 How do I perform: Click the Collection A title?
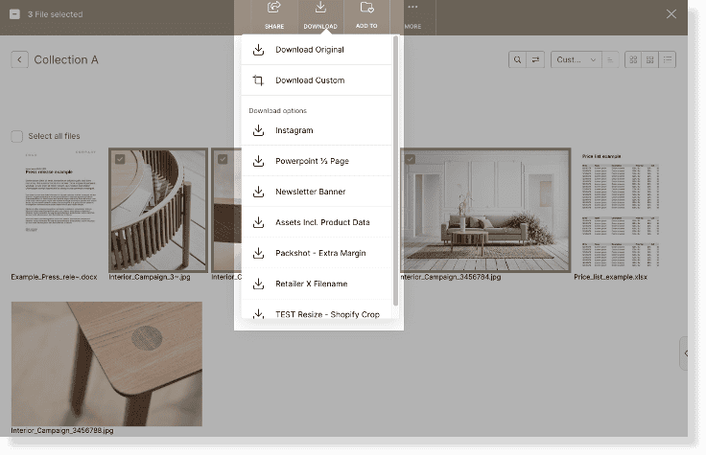point(66,59)
